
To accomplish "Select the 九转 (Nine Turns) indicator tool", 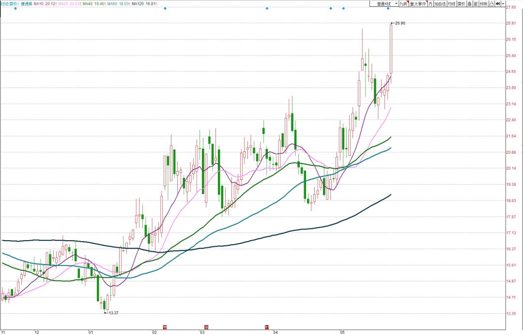I will tap(403, 2).
